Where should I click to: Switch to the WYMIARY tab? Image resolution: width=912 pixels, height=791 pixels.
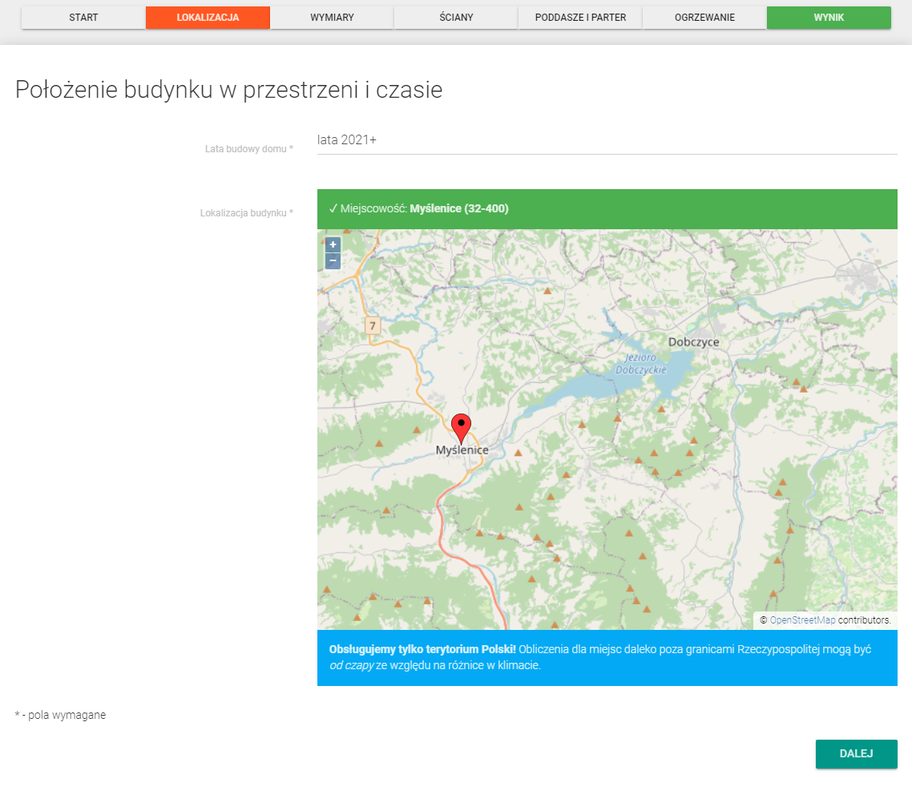pos(332,18)
